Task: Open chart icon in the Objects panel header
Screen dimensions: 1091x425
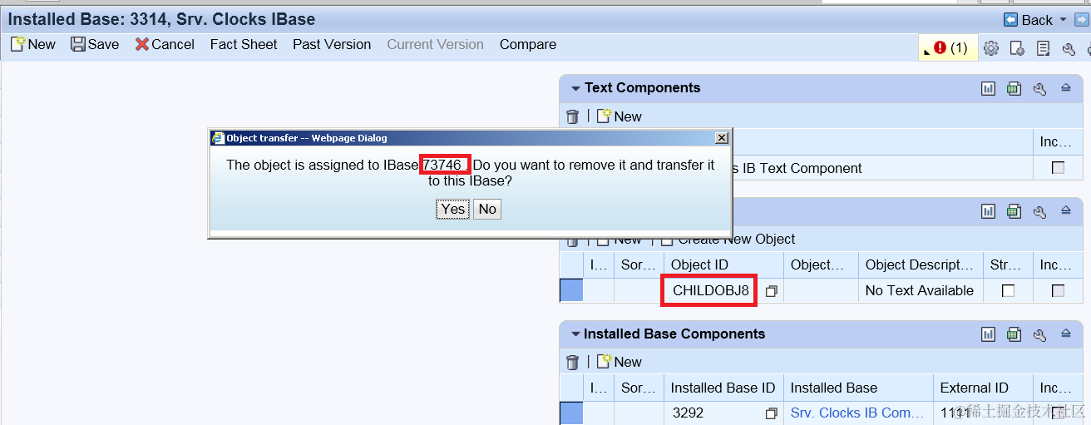Action: 988,211
